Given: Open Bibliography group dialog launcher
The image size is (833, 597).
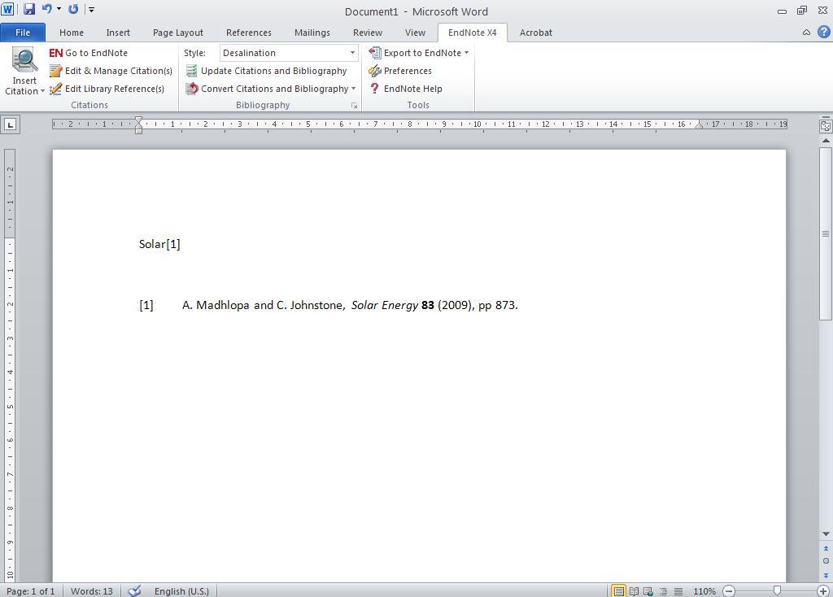Looking at the screenshot, I should [x=355, y=106].
